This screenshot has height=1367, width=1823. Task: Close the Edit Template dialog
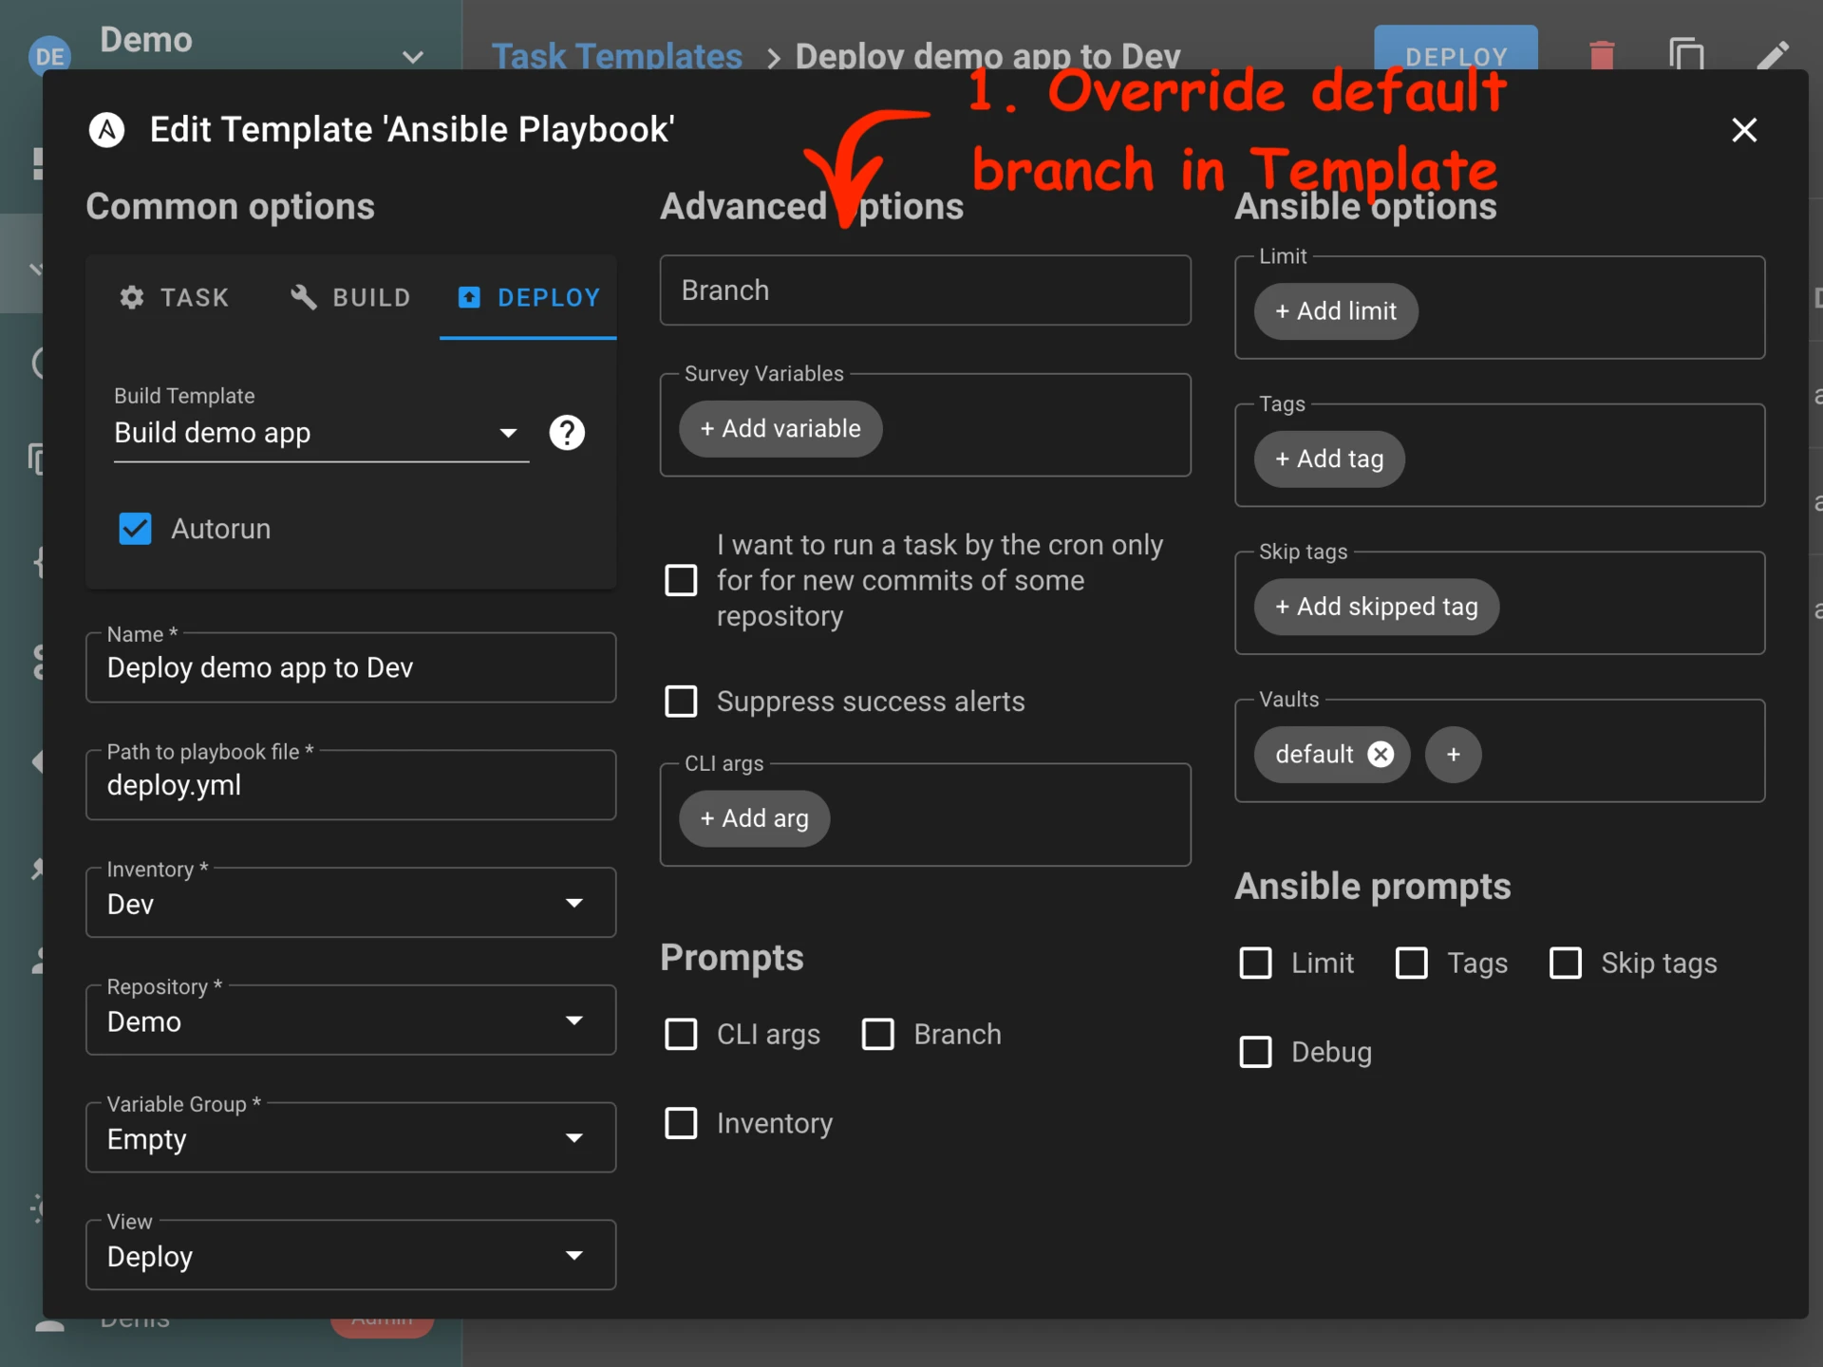pyautogui.click(x=1743, y=130)
